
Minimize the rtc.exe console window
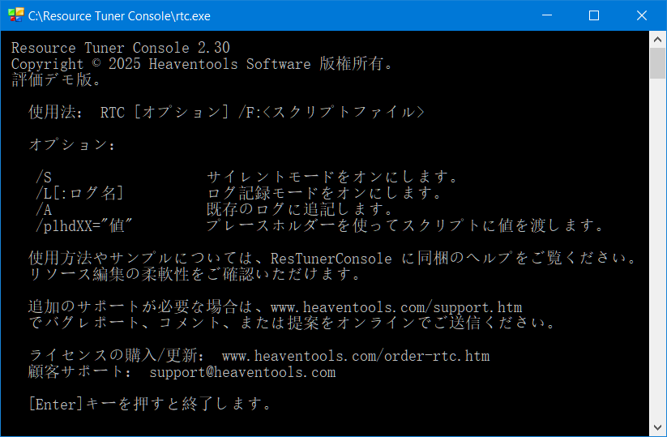pyautogui.click(x=556, y=15)
